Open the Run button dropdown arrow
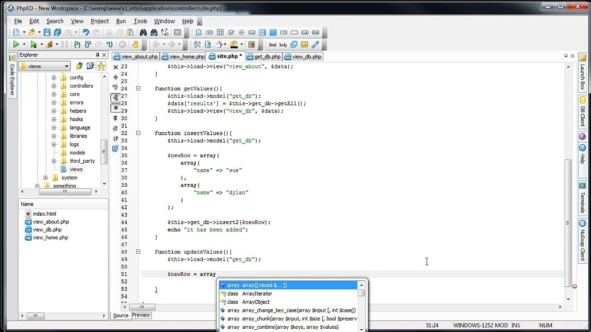 (24, 44)
